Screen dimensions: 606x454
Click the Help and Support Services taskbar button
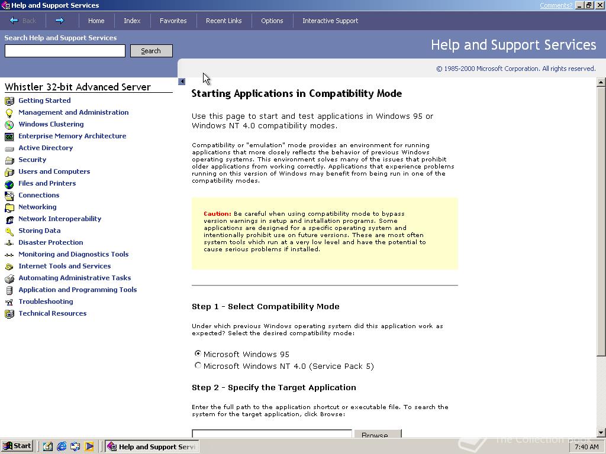click(x=151, y=447)
